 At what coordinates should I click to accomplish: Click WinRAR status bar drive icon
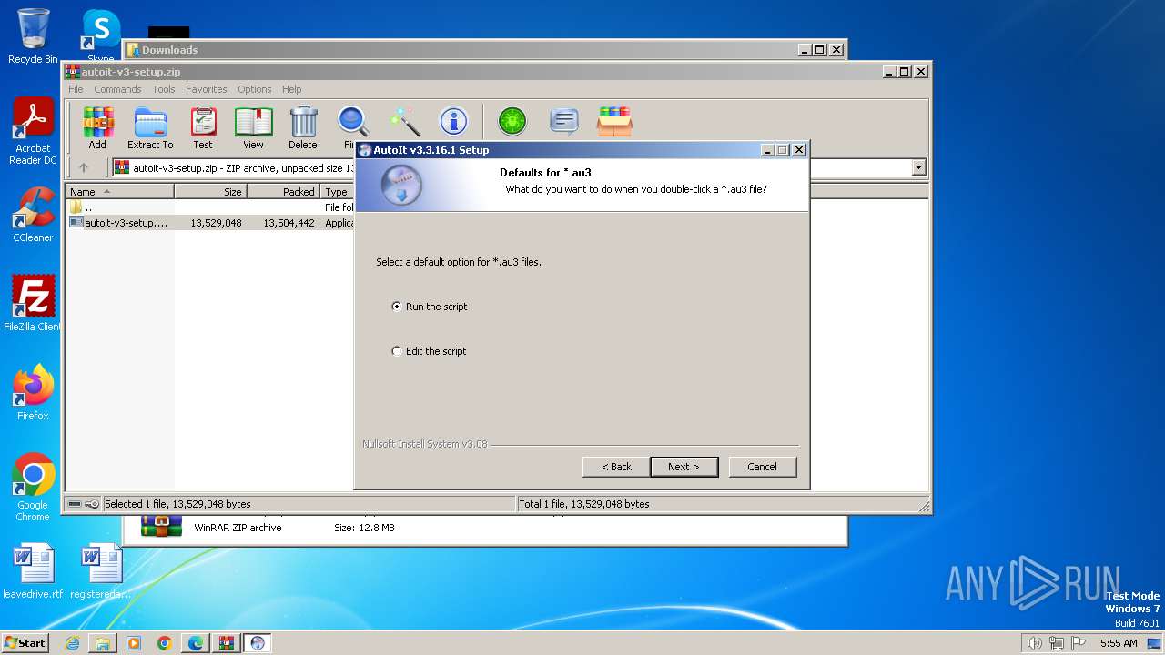pyautogui.click(x=75, y=504)
